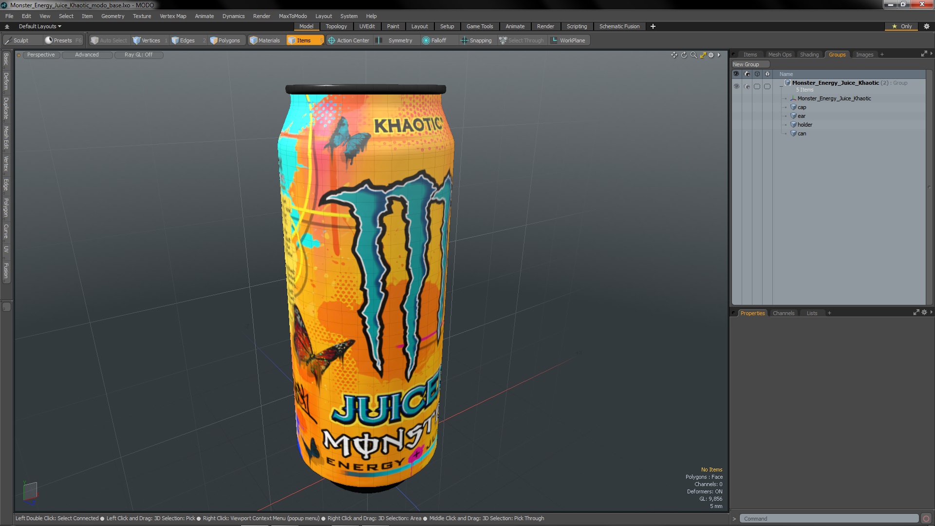The image size is (935, 526).
Task: Toggle Ray GL: Off button
Action: pos(138,55)
